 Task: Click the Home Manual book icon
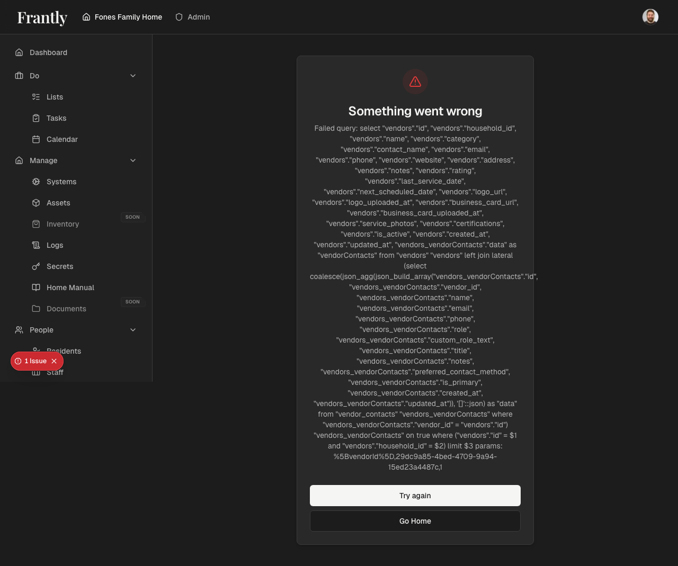point(36,288)
